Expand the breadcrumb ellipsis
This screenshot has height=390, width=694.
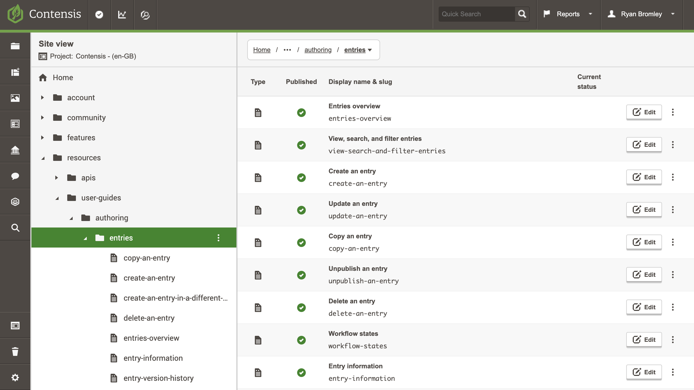coord(287,50)
